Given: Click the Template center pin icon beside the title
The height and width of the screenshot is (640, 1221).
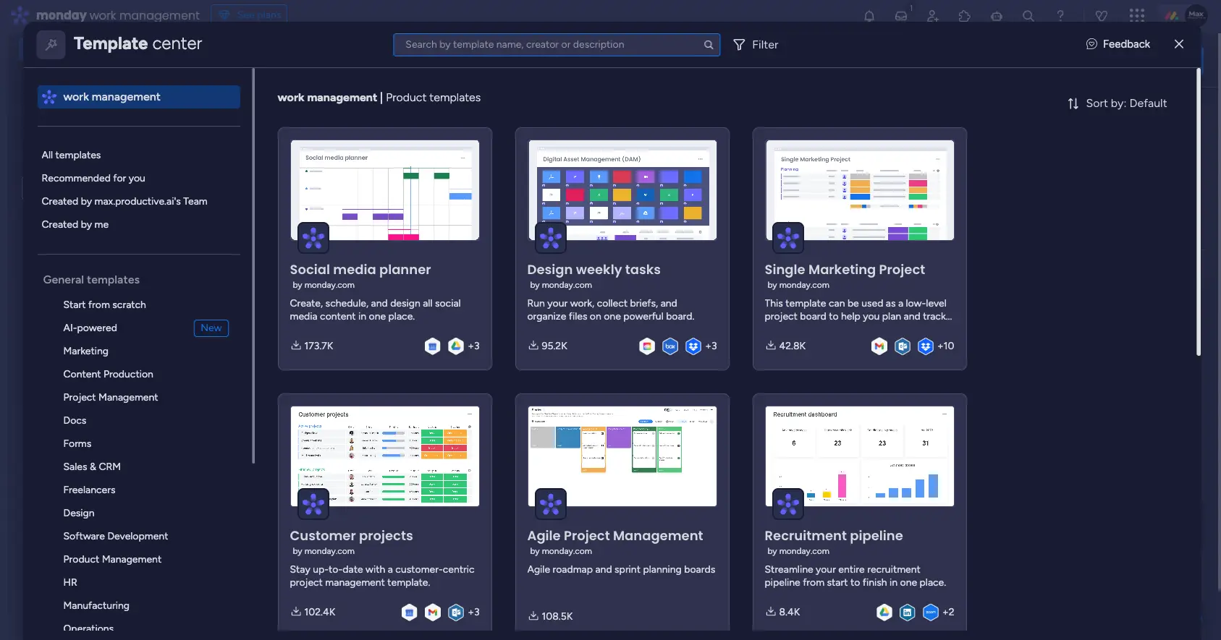Looking at the screenshot, I should click(x=51, y=45).
